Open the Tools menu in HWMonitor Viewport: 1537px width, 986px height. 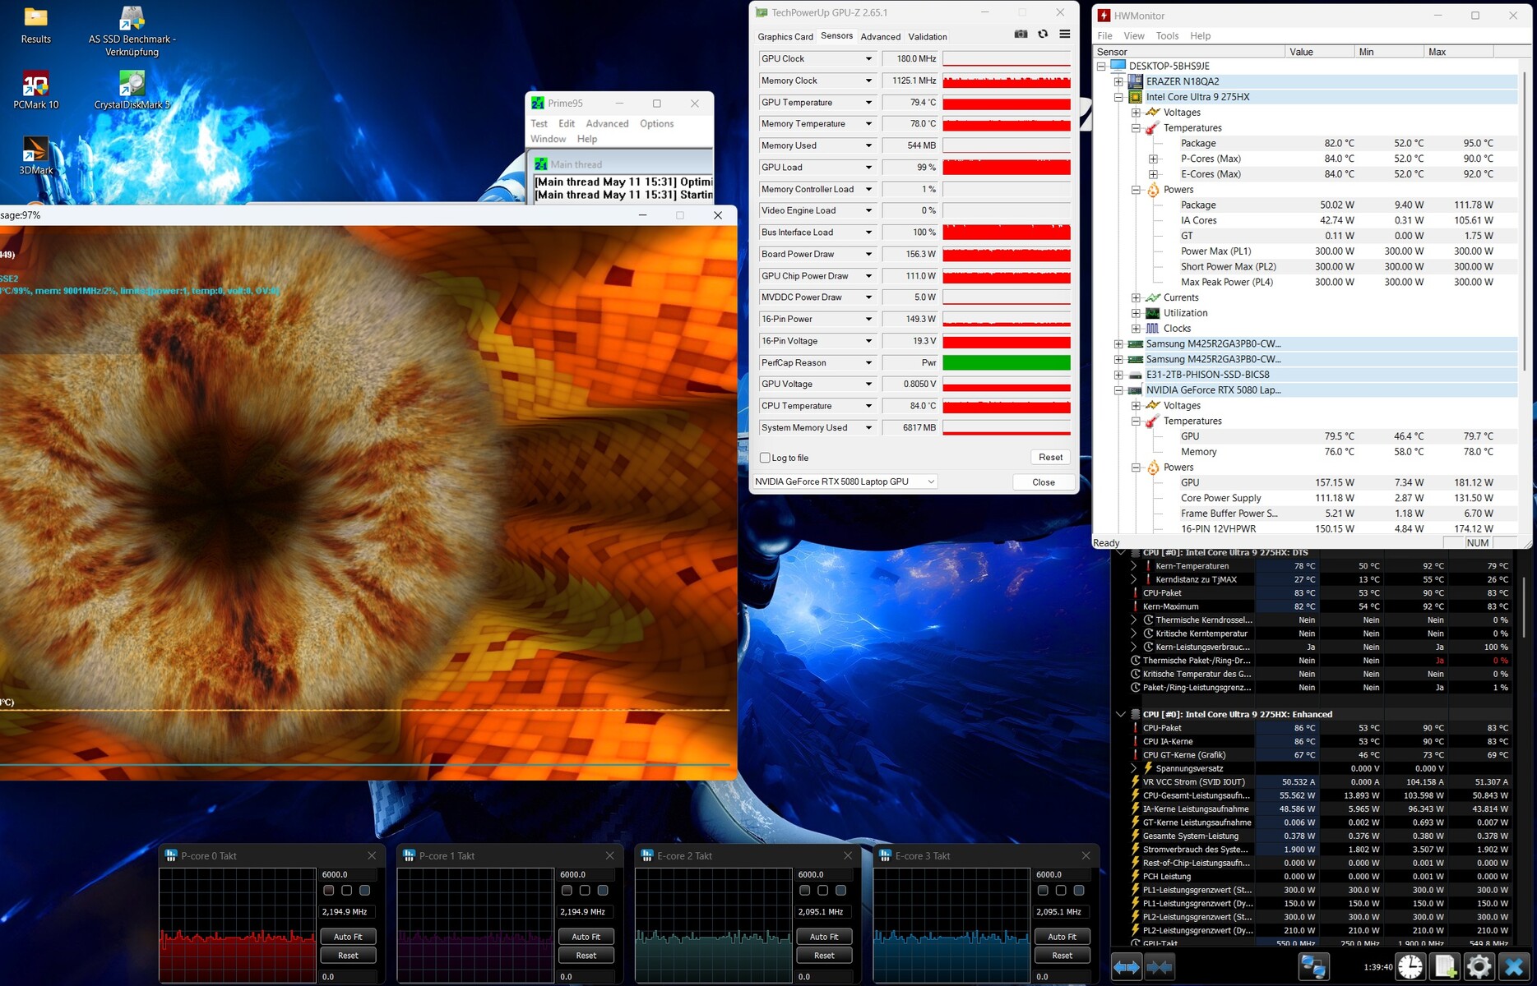(1167, 35)
